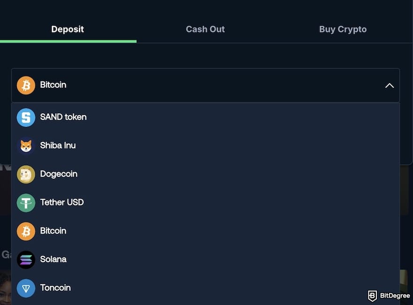Image resolution: width=413 pixels, height=305 pixels.
Task: Click the Toncoin icon
Action: (26, 288)
